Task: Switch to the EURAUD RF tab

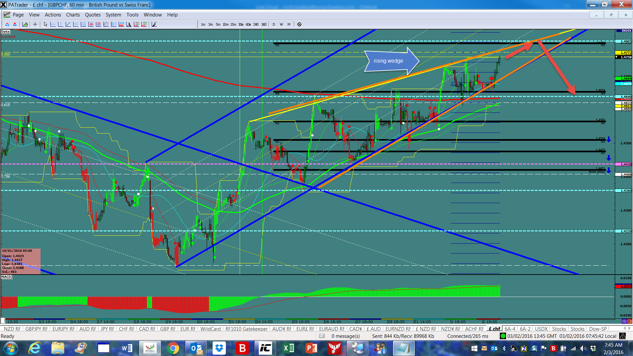Action: tap(332, 329)
